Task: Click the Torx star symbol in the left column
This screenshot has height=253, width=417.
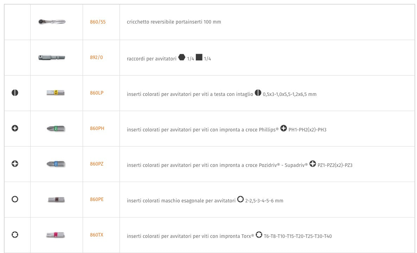Action: point(15,235)
